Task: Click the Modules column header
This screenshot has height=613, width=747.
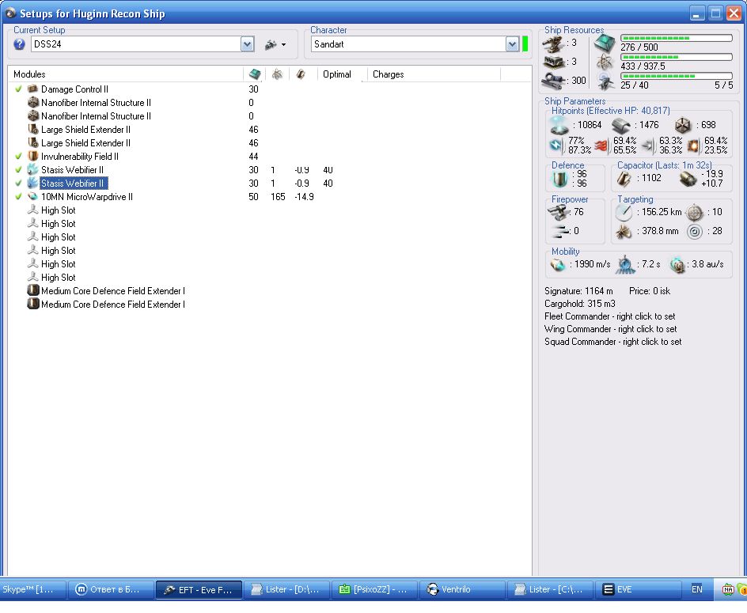Action: pyautogui.click(x=126, y=74)
